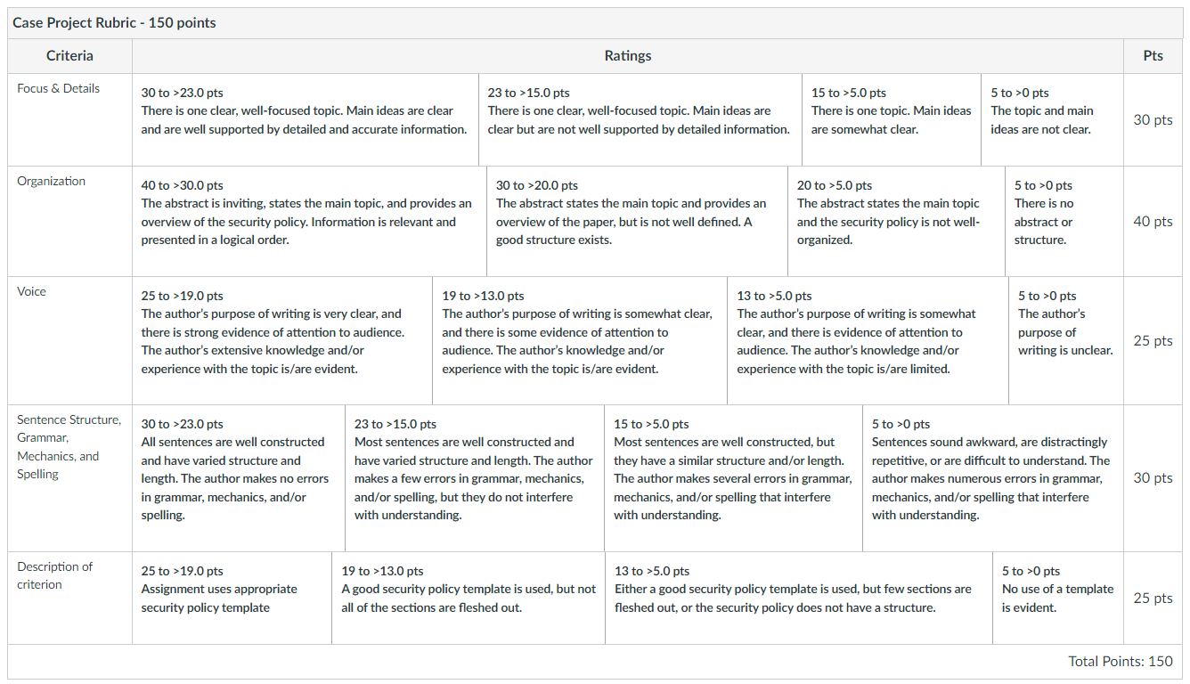Select the Focus & Details 23 to >15.0 pts rating
This screenshot has height=684, width=1190.
coord(640,120)
